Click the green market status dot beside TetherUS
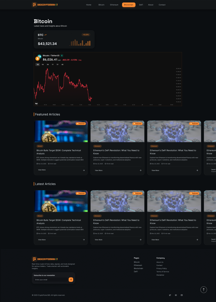The height and width of the screenshot is (302, 216). coord(62,55)
